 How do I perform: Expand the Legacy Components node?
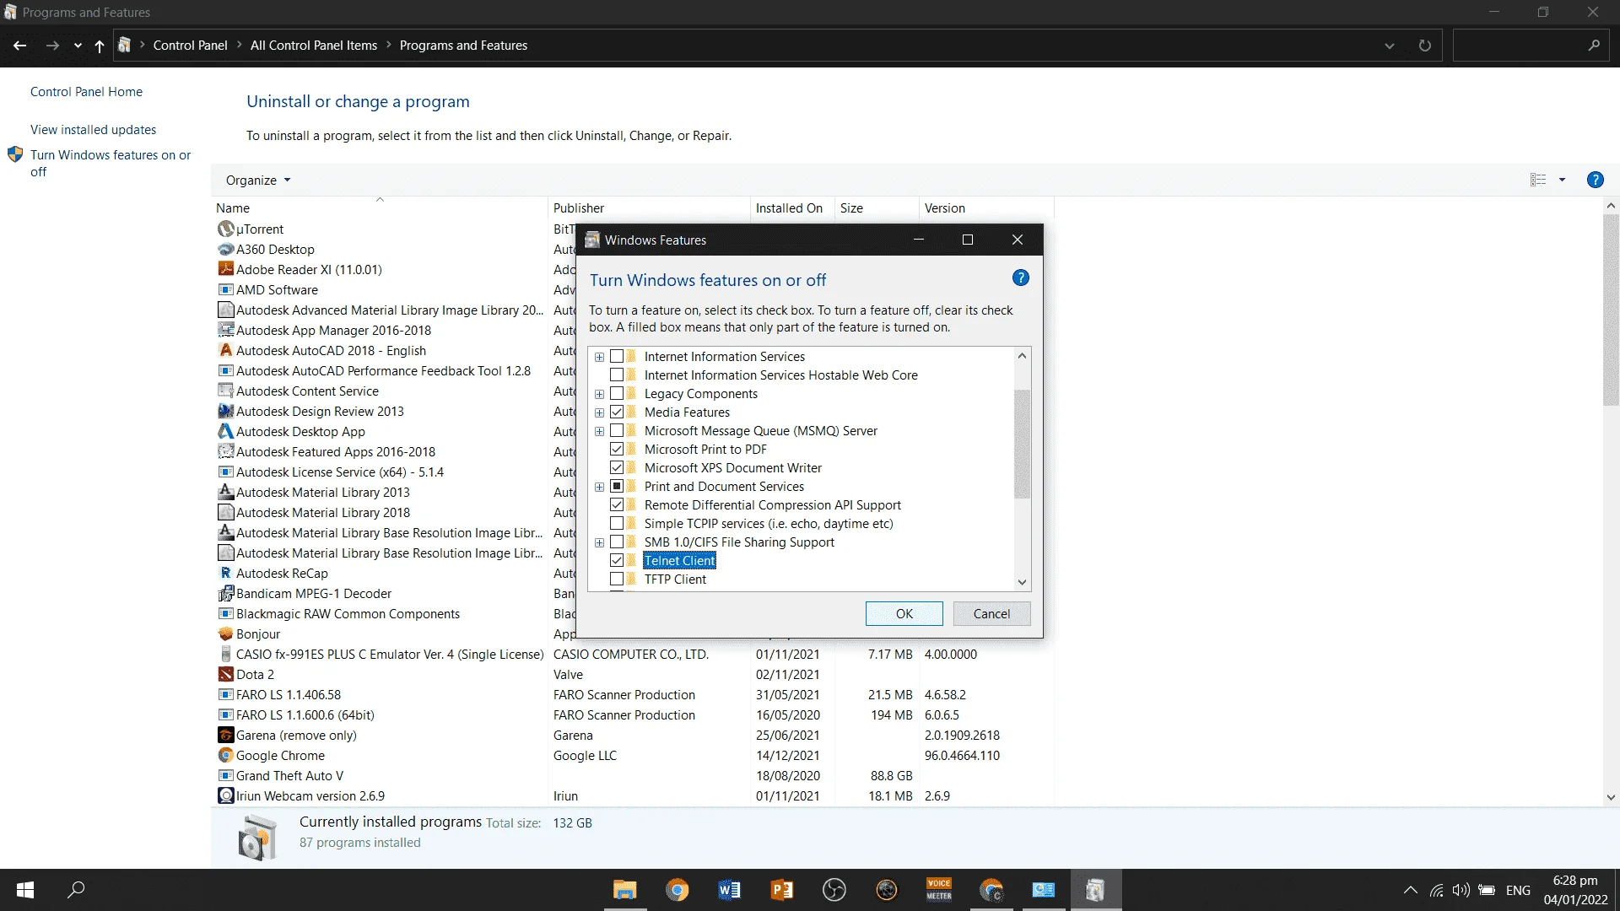coord(599,394)
